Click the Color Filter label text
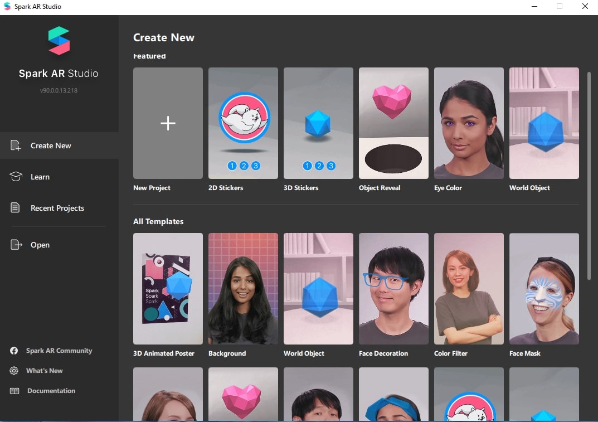This screenshot has width=598, height=422. 451,353
